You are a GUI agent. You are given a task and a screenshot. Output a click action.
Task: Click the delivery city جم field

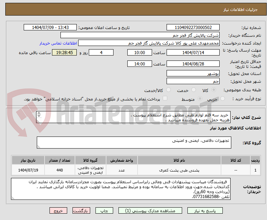coord(193,81)
